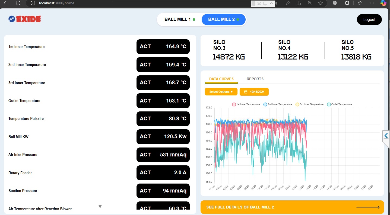Open the Copilot icon in browser toolbar

(383, 3)
